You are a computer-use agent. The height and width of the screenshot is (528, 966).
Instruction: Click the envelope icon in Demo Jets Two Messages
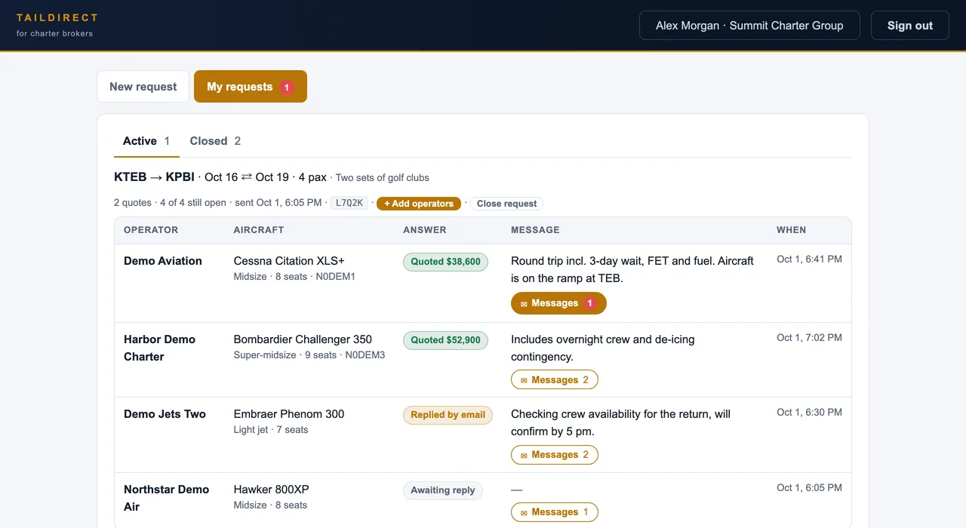[x=524, y=456]
